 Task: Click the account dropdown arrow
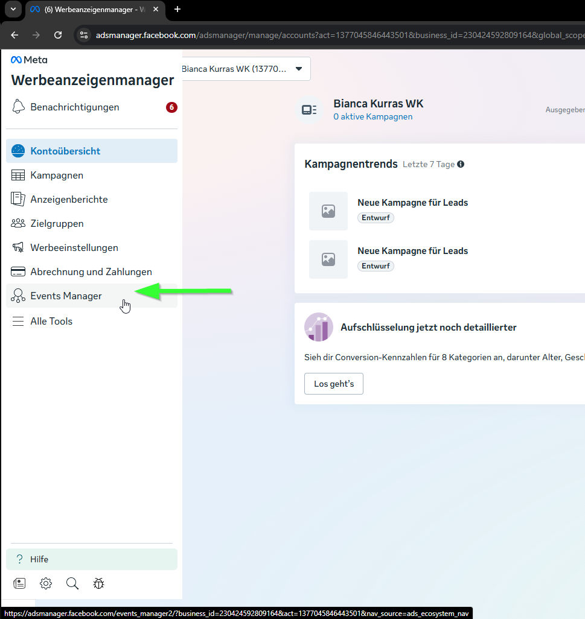tap(299, 69)
